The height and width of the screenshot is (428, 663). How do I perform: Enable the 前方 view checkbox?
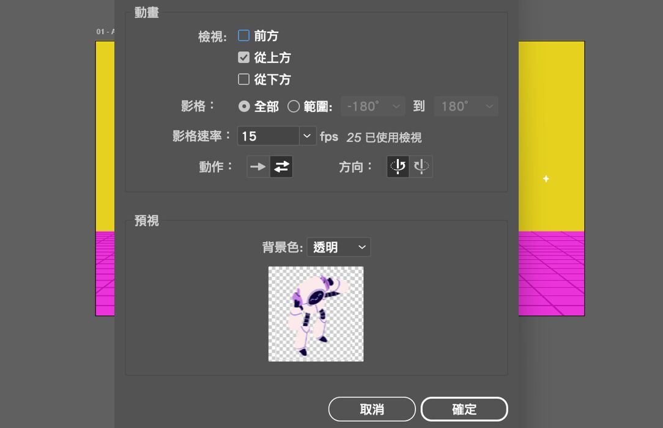(x=243, y=35)
